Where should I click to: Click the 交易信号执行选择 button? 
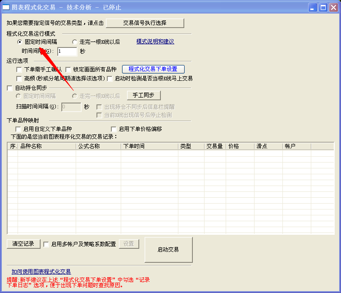[x=145, y=23]
